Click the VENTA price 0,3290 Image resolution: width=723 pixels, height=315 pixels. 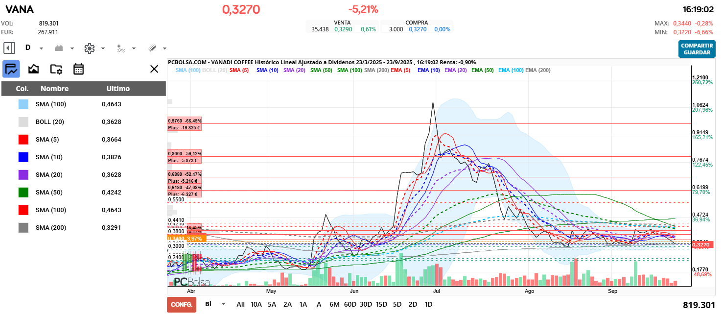tap(343, 29)
